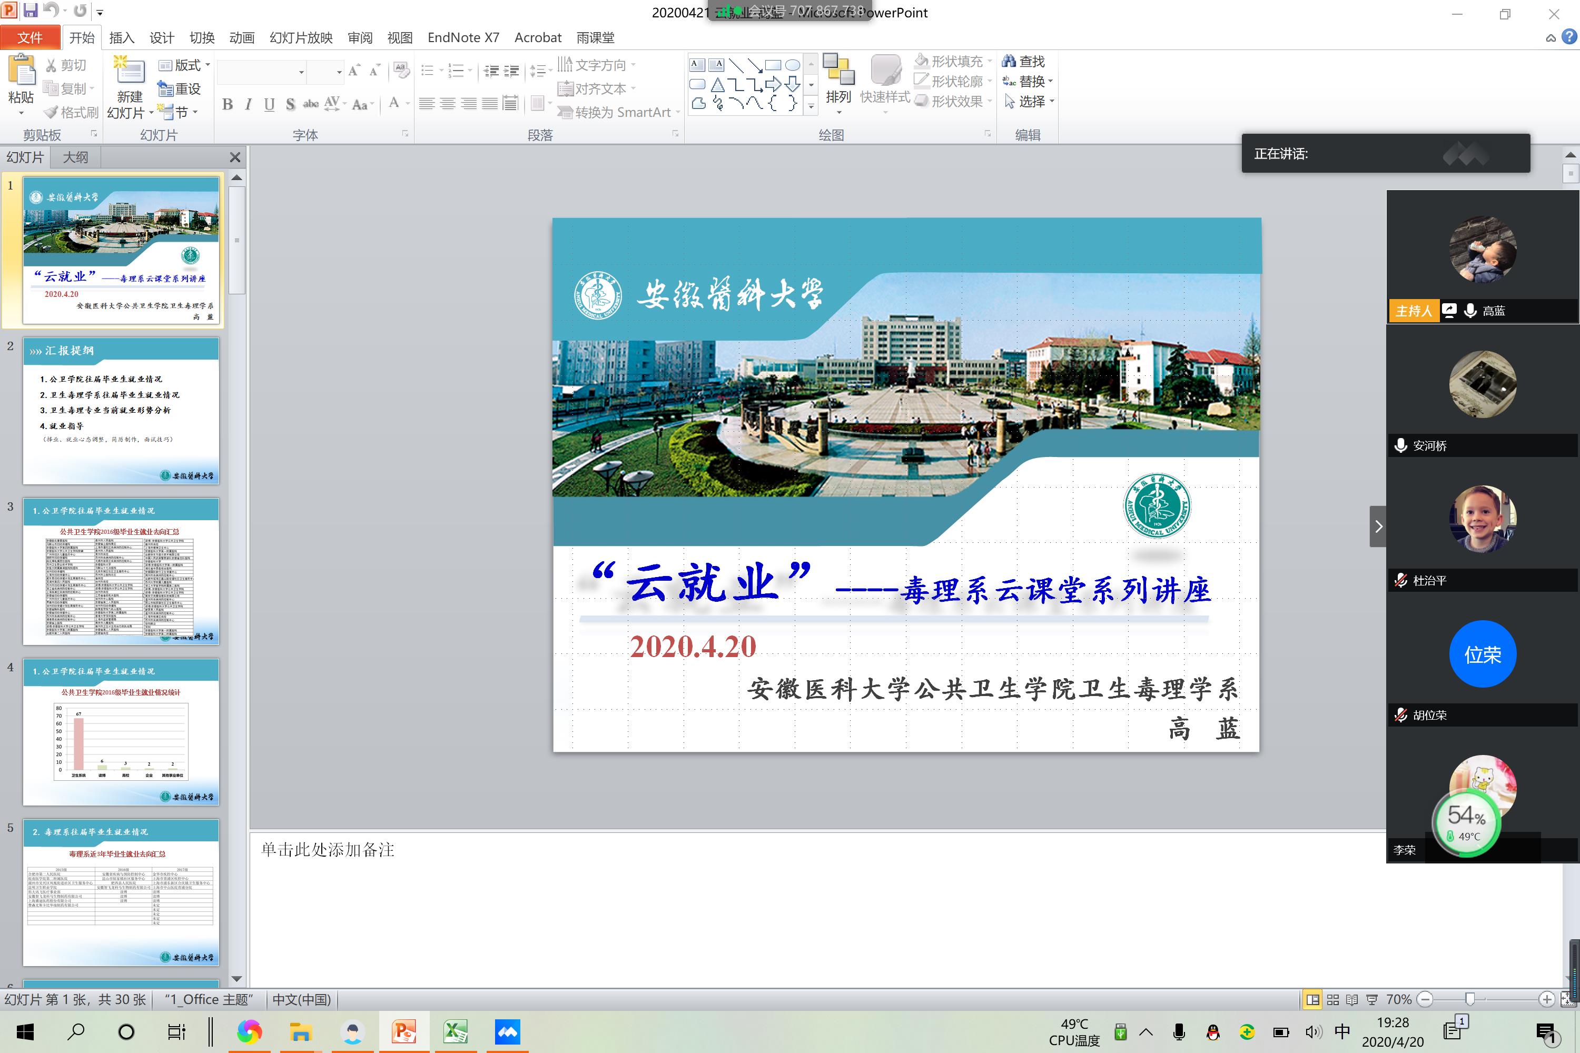Click the New Slide icon

pos(129,71)
